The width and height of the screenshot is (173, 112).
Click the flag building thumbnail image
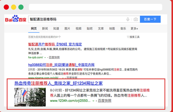pos(30,97)
